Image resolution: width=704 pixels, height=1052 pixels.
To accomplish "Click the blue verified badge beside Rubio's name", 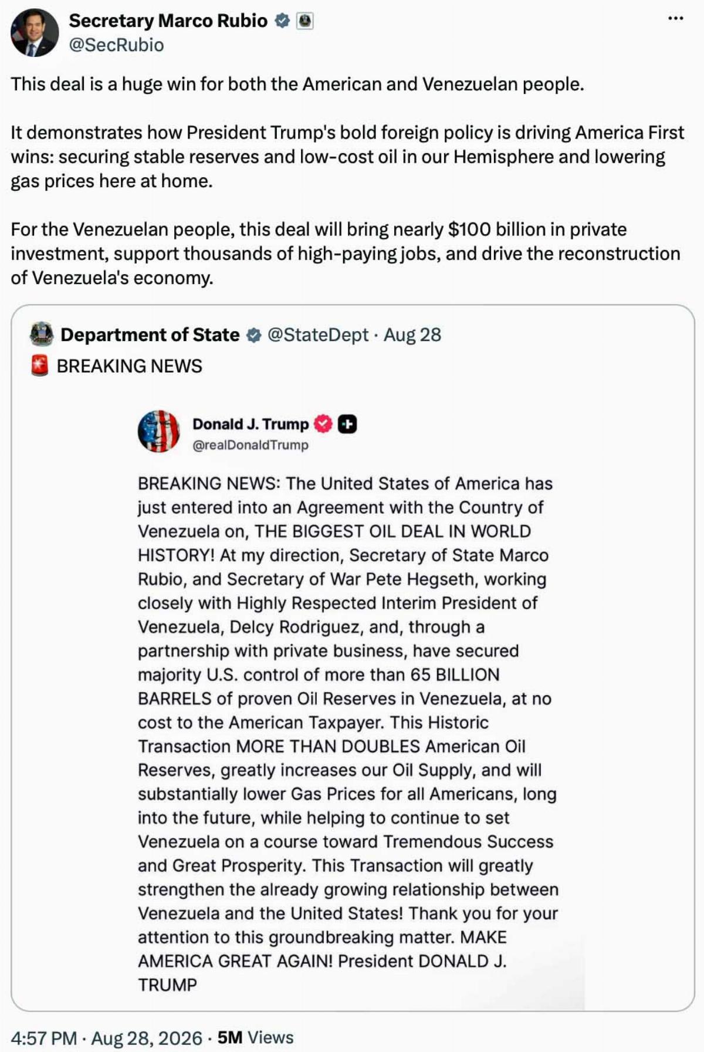I will [283, 21].
